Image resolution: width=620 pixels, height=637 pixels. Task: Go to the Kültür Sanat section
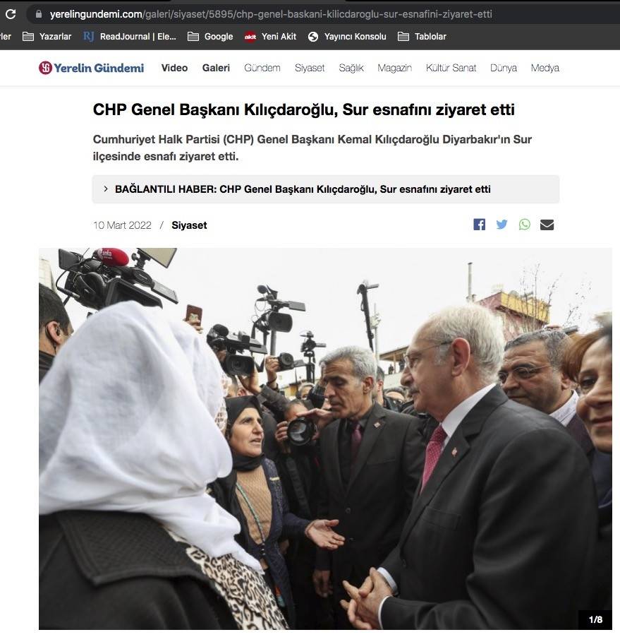(x=451, y=68)
